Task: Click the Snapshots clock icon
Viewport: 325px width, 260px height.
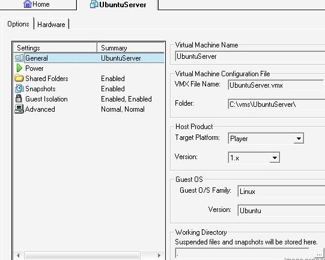Action: pos(19,89)
